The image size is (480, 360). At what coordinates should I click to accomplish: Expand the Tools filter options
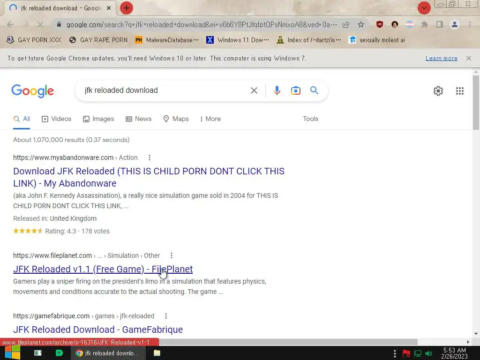pos(310,119)
